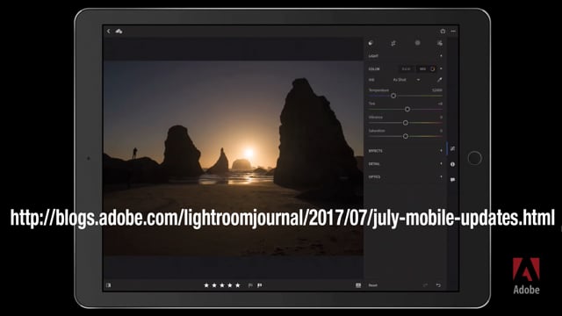Image resolution: width=562 pixels, height=316 pixels.
Task: Toggle the filmstrip icon at bottom left
Action: point(109,285)
